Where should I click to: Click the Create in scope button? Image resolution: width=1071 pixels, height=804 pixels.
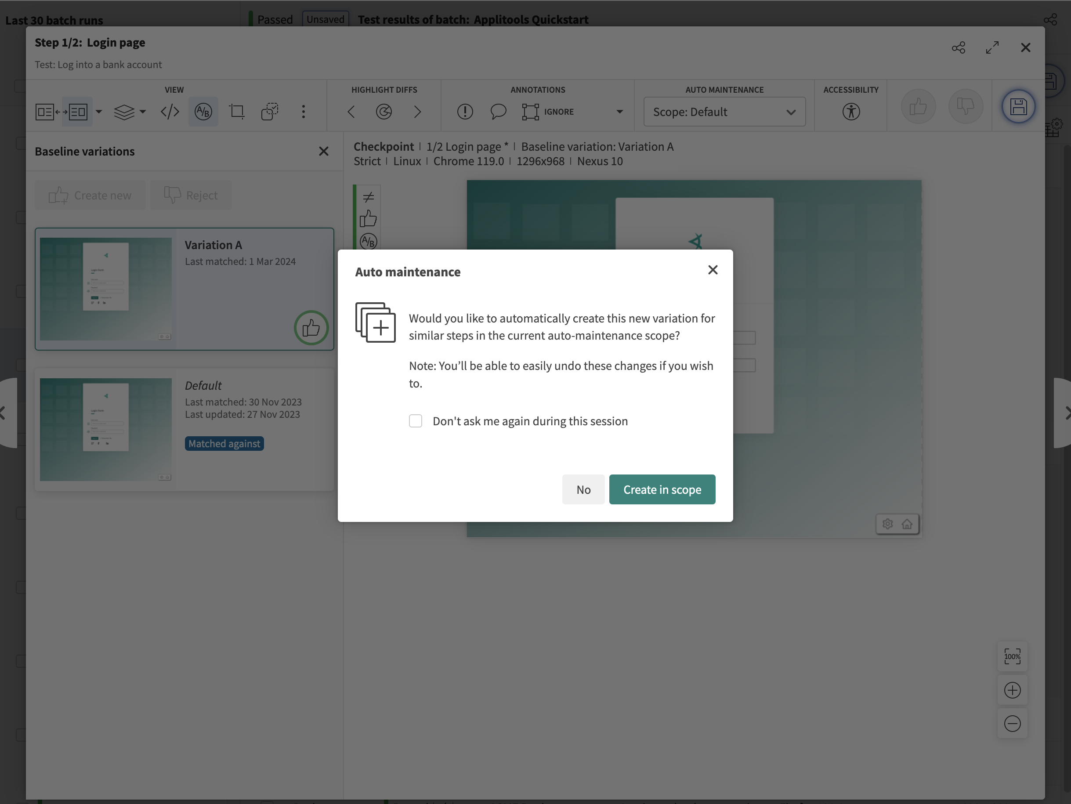click(662, 490)
